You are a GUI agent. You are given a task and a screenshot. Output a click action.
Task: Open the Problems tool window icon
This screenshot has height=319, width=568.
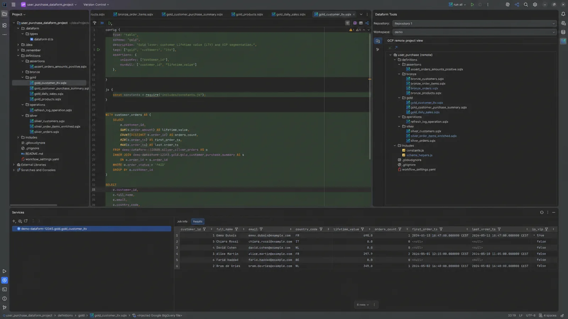pyautogui.click(x=4, y=299)
